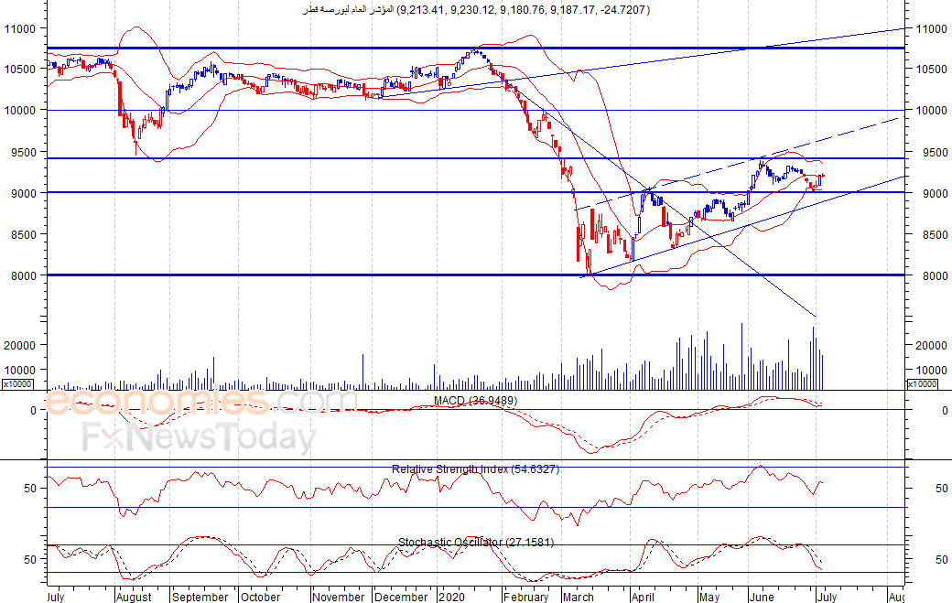Click the 2020 year label on the time axis

(451, 597)
